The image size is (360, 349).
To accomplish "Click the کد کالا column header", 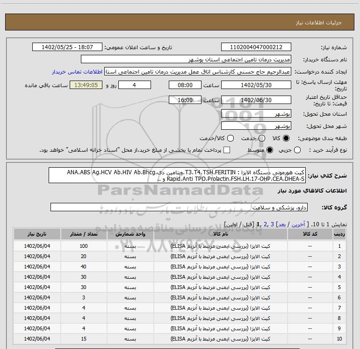I will tap(310, 234).
